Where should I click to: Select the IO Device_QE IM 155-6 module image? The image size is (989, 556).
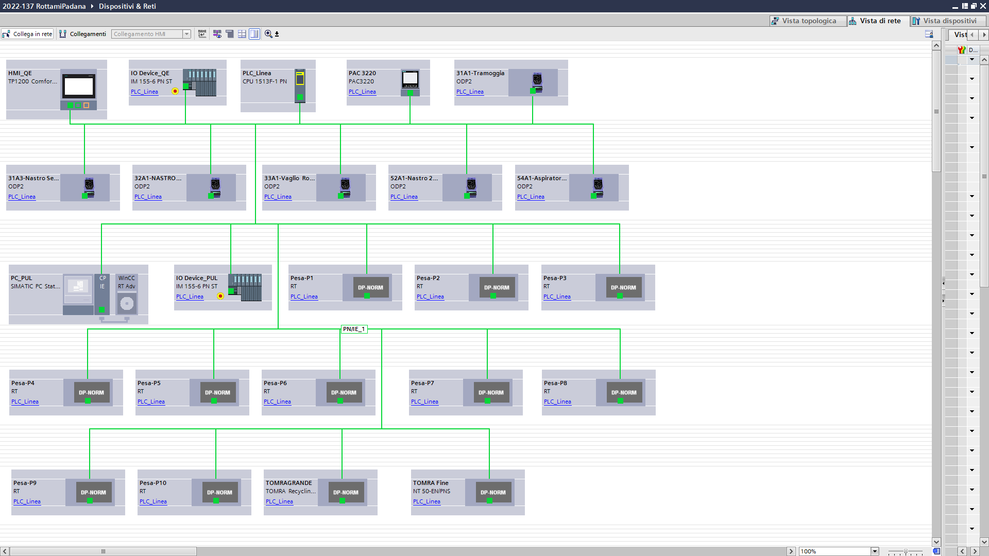click(200, 83)
